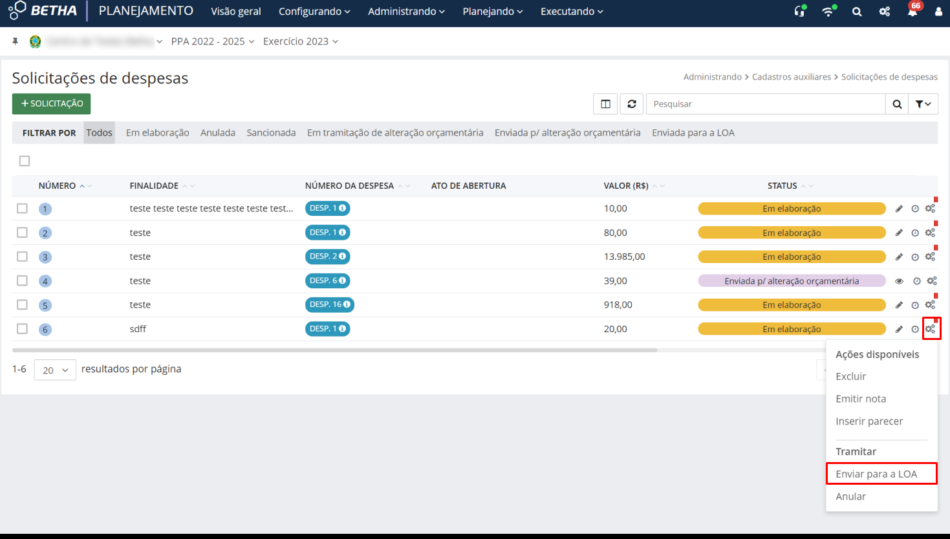Open the top bar settings gears icon
Image resolution: width=950 pixels, height=539 pixels.
point(885,12)
